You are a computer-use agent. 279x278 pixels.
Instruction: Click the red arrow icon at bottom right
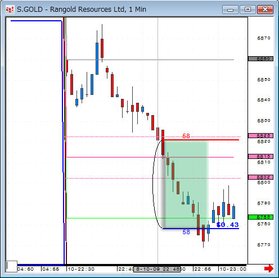pos(269,268)
